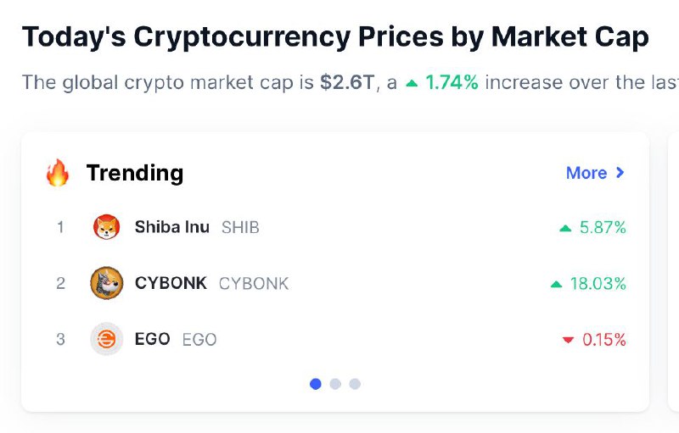This screenshot has height=433, width=679.
Task: Click the green arrow beside 1.74%
Action: point(412,83)
